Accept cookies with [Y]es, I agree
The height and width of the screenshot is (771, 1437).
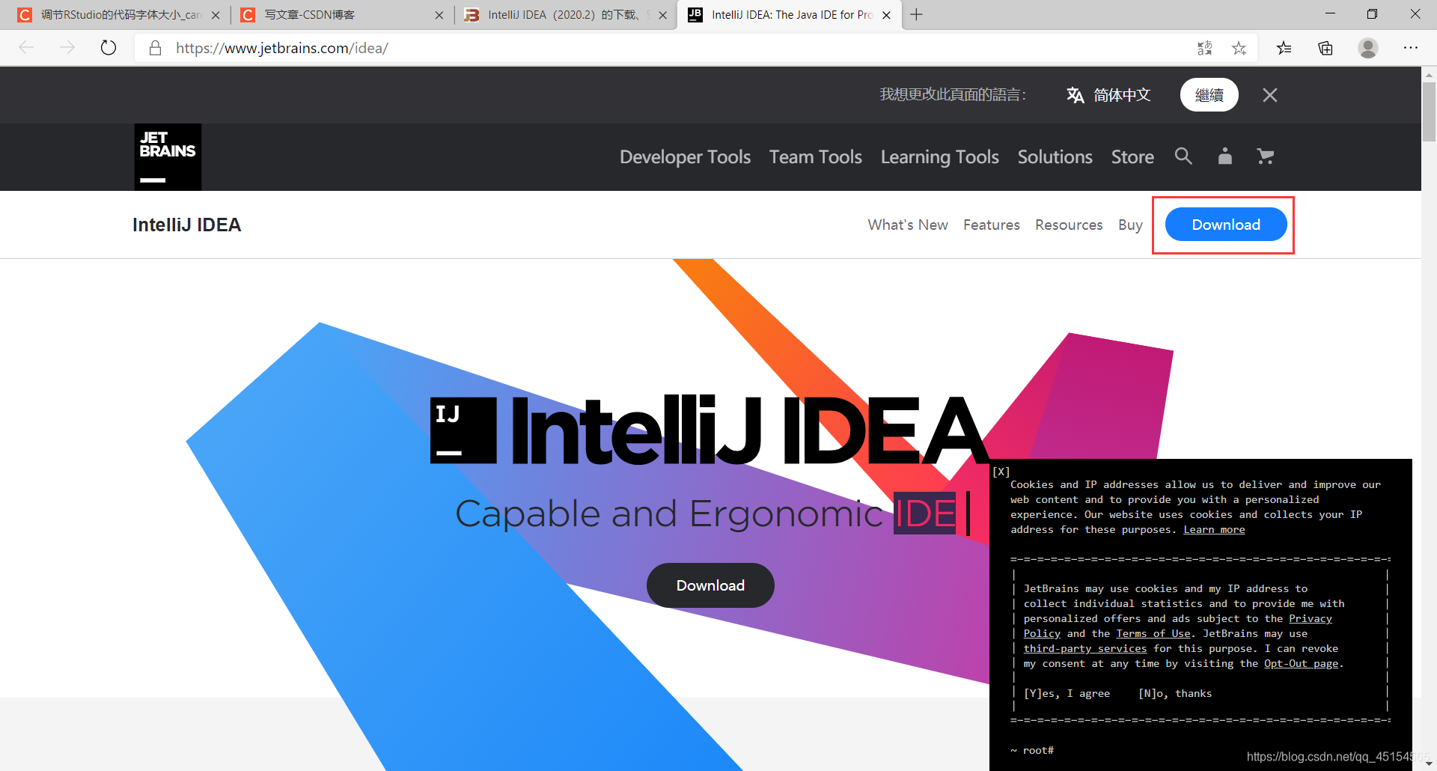coord(1067,694)
